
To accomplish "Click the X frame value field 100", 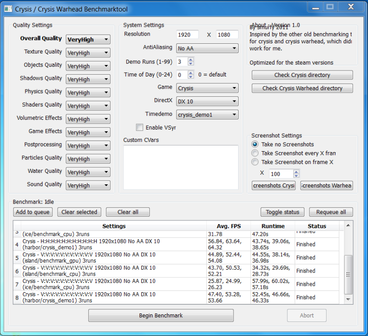I will 281,174.
